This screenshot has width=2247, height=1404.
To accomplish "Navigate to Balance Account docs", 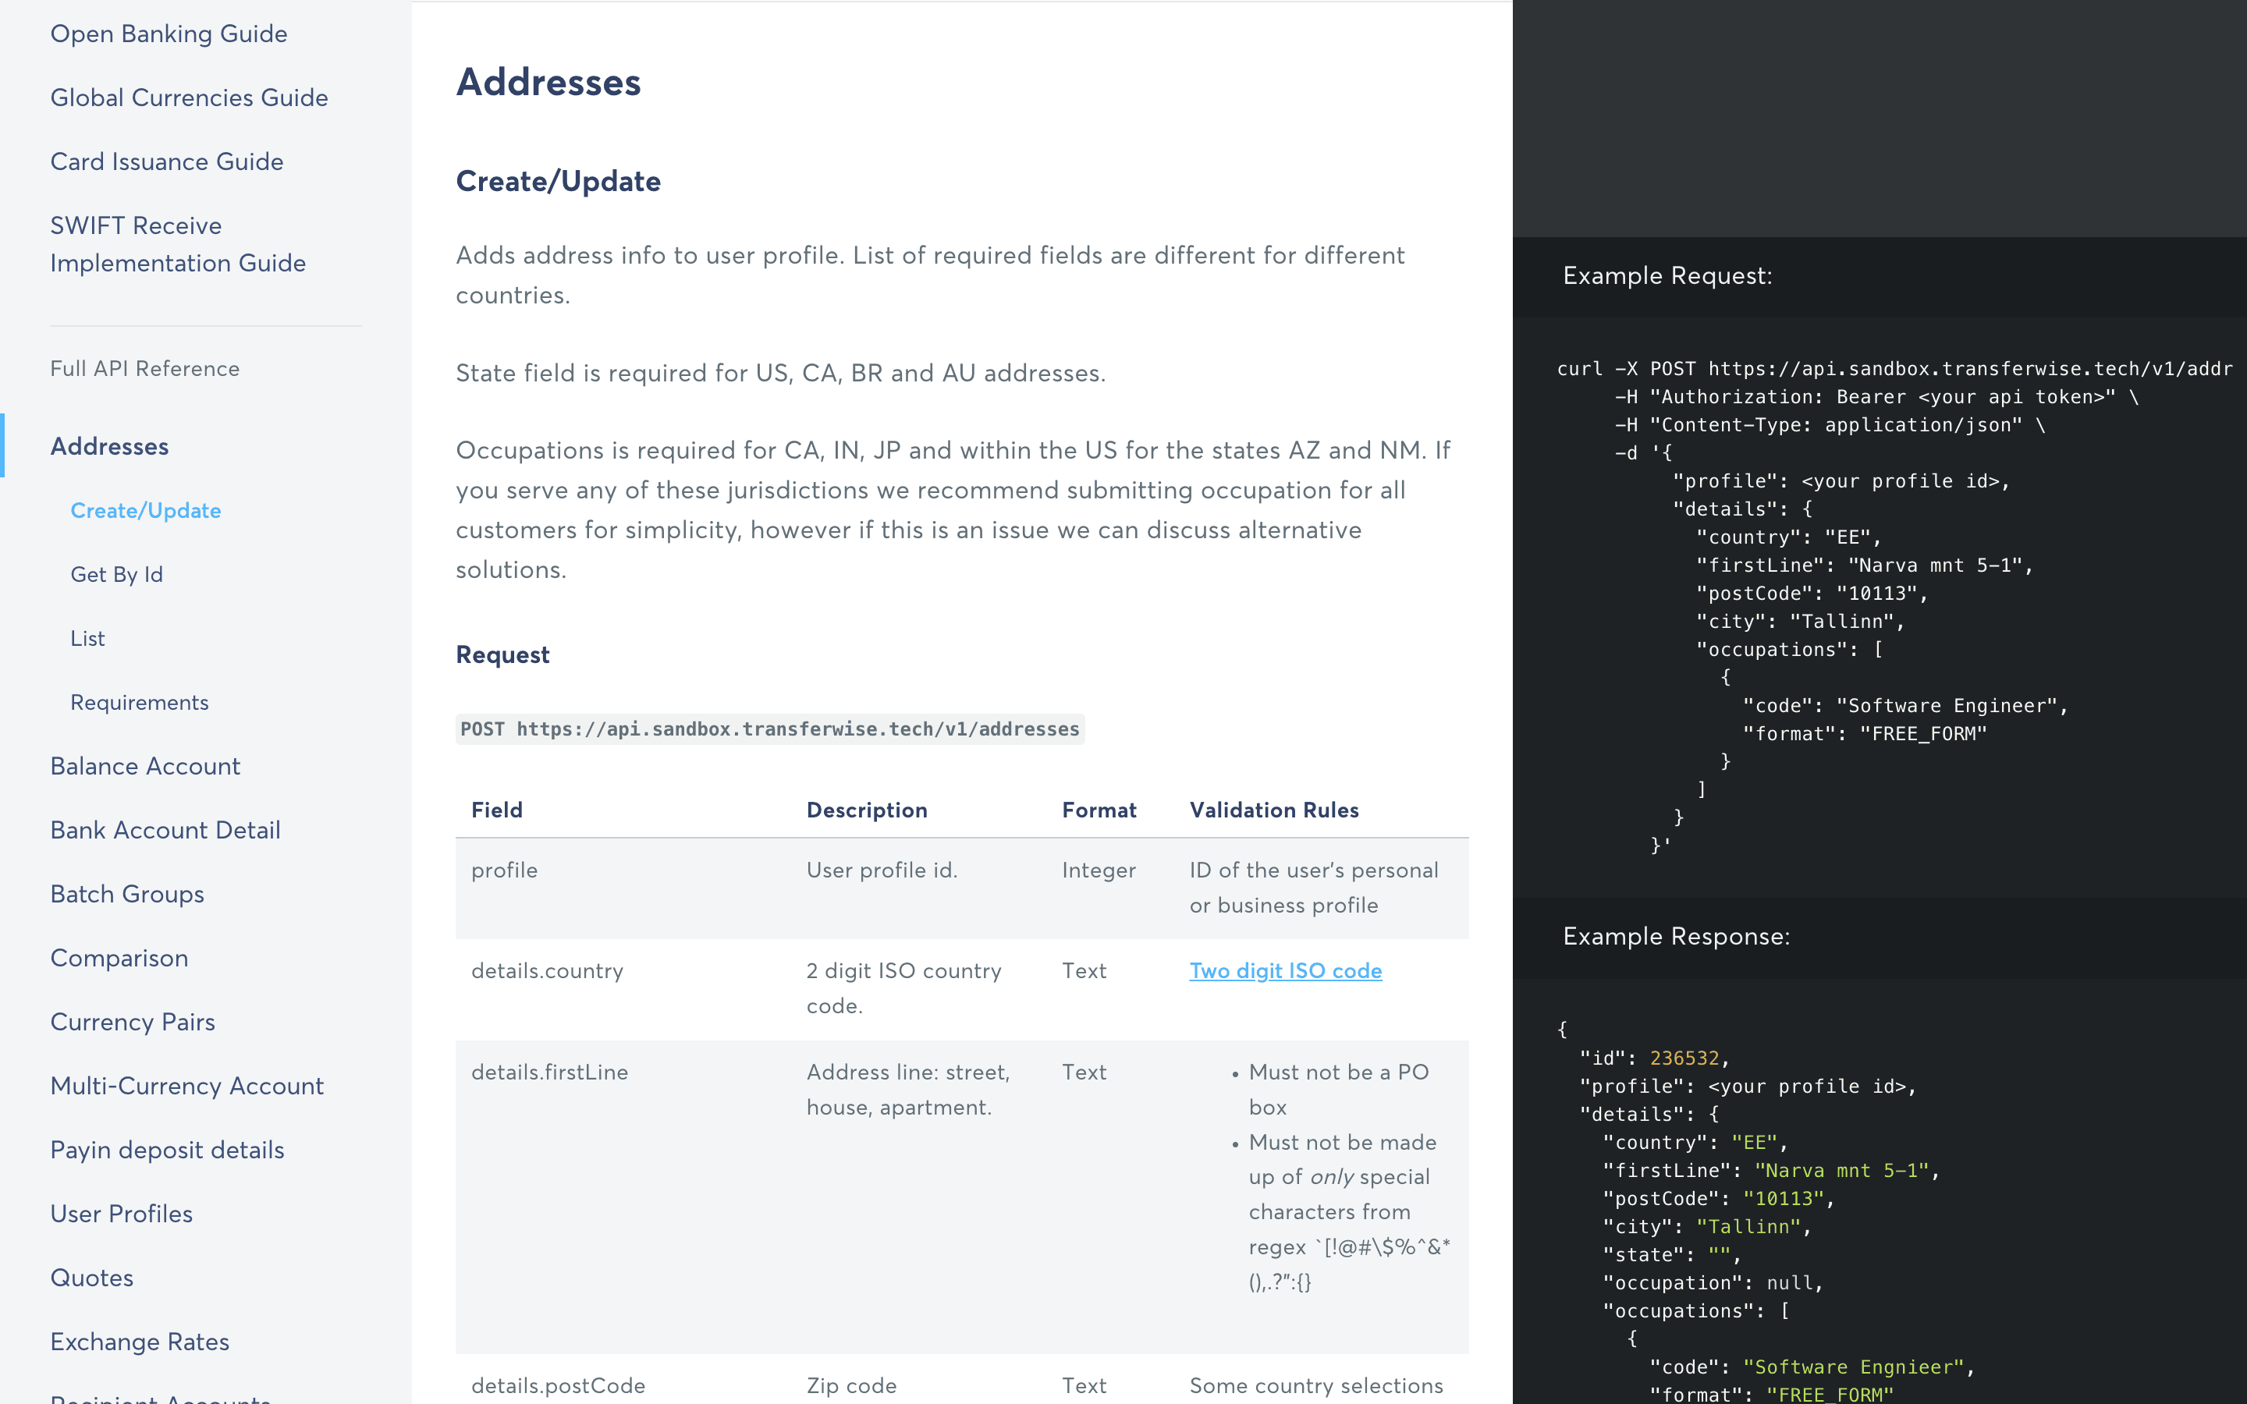I will (x=145, y=766).
